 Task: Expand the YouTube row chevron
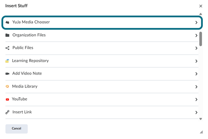(x=196, y=99)
